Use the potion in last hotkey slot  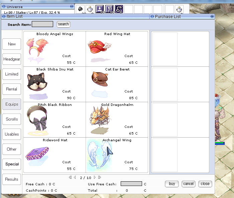179,9
